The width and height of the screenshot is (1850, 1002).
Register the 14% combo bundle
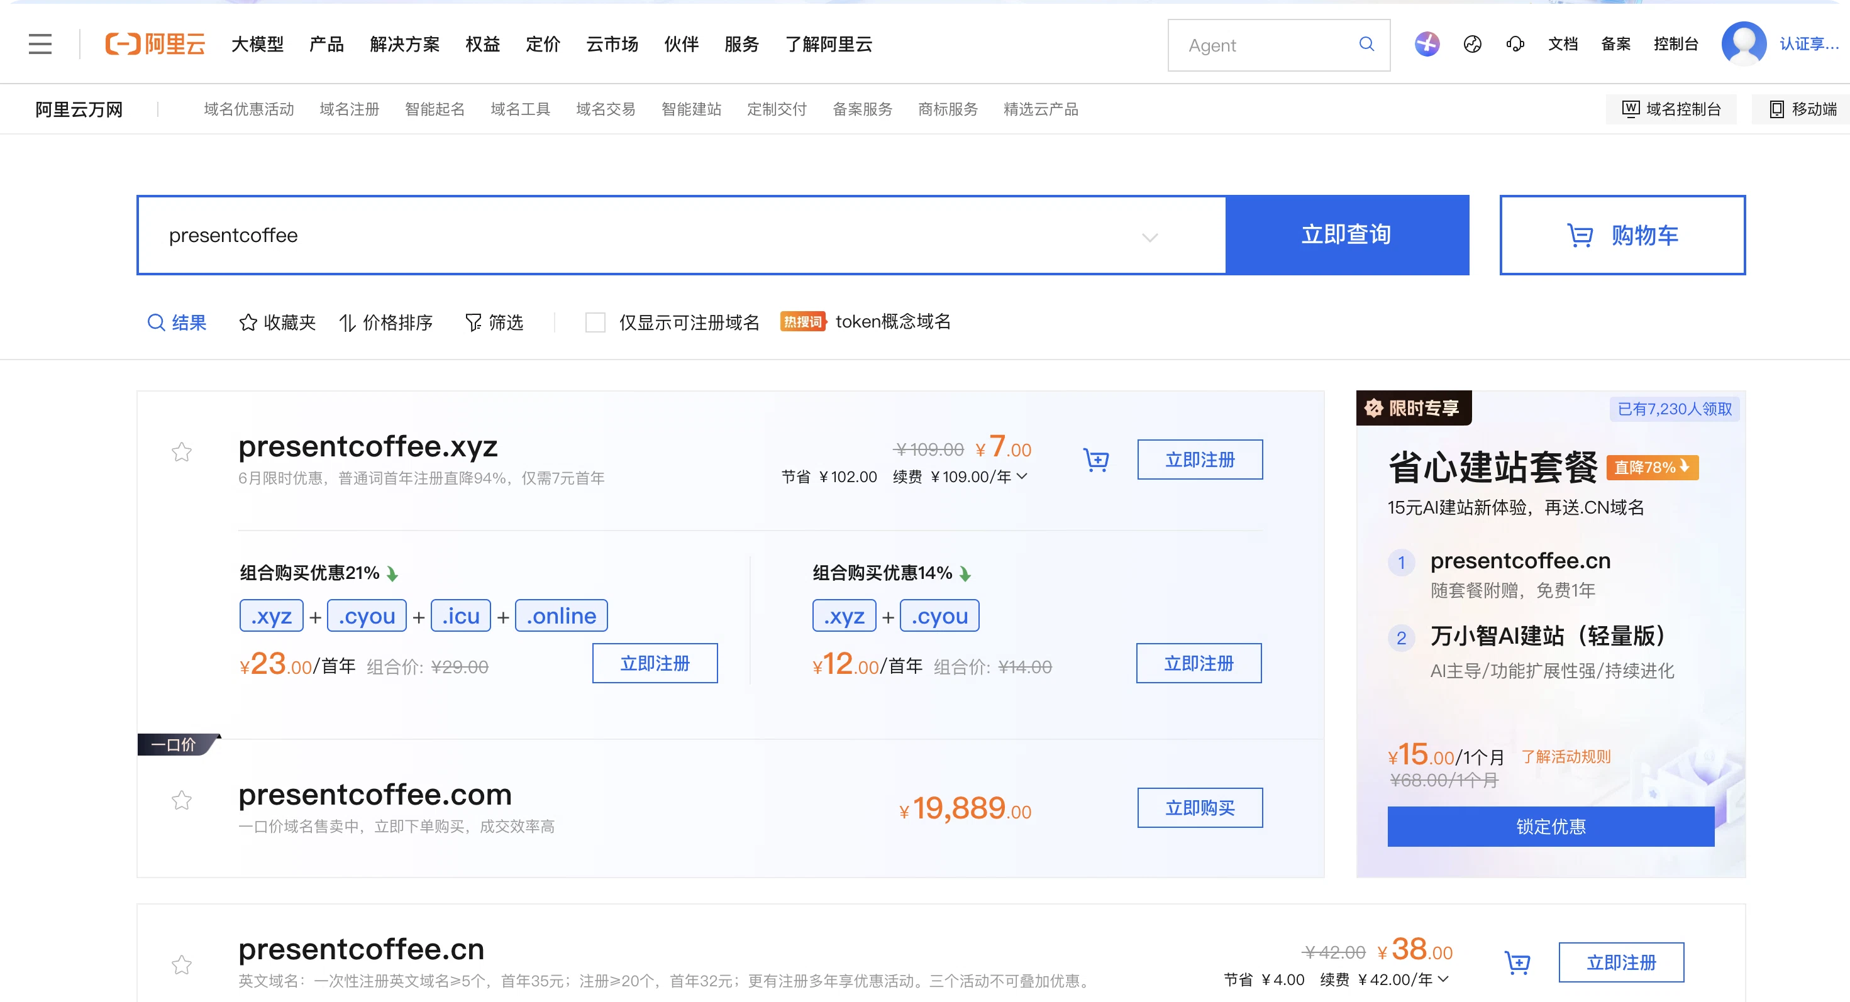click(1199, 663)
